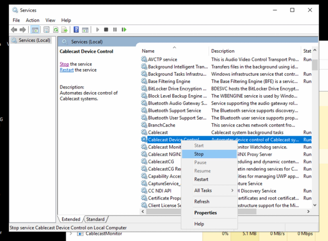Click the vertical scrollbar thumb
Viewport: 328px width, 241px height.
click(315, 65)
